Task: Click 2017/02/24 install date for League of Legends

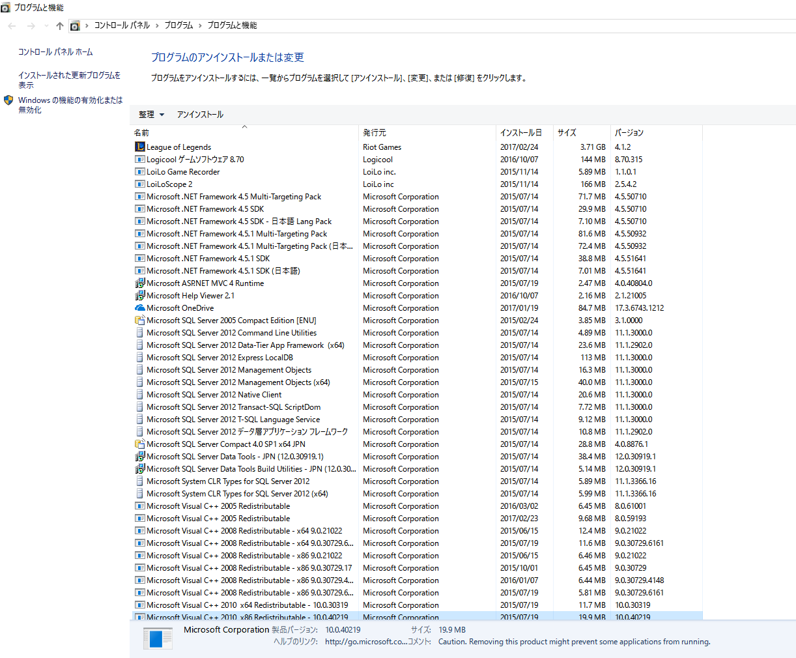Action: tap(519, 147)
